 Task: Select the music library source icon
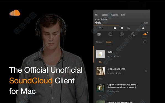99,34
